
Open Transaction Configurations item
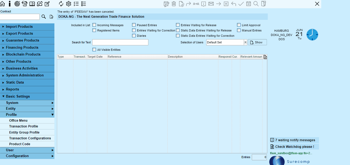(27, 138)
